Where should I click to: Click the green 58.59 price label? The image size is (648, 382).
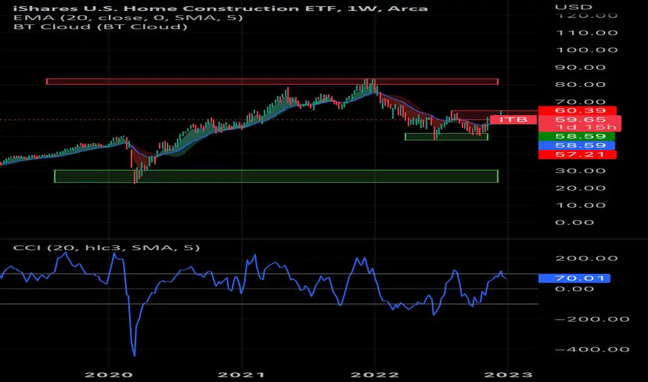577,136
